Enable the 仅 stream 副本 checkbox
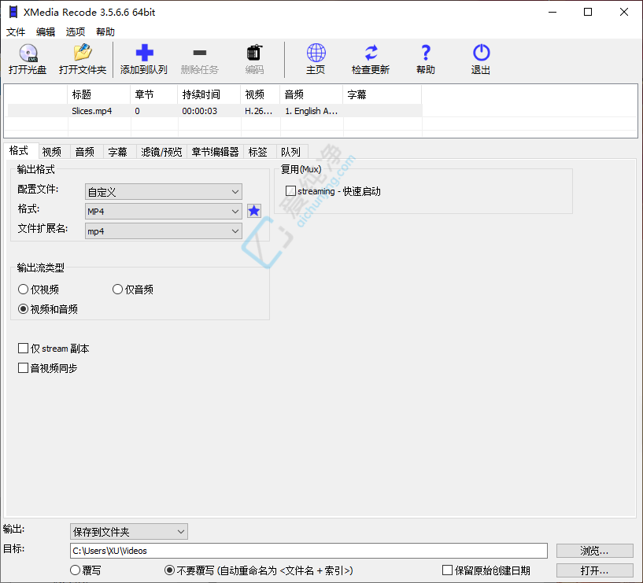The width and height of the screenshot is (643, 583). tap(24, 349)
